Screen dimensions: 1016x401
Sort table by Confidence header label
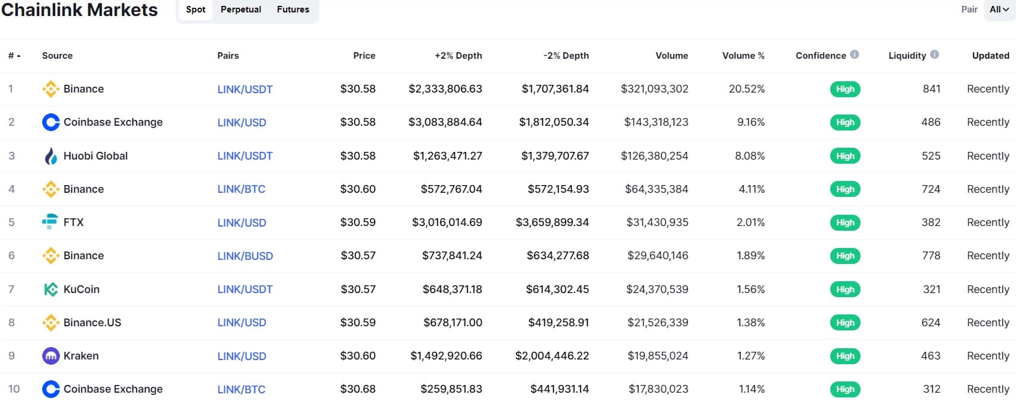pos(821,56)
